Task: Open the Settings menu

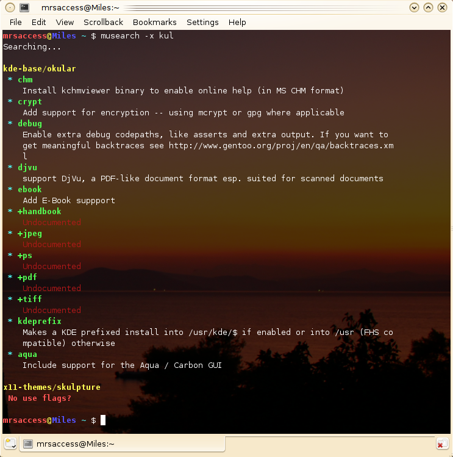Action: (x=202, y=22)
